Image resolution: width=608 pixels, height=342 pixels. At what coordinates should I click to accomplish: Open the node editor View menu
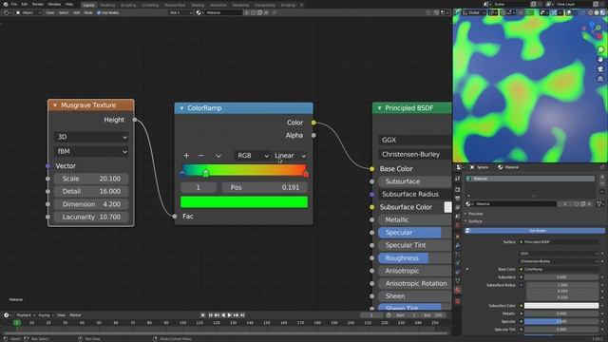click(50, 12)
